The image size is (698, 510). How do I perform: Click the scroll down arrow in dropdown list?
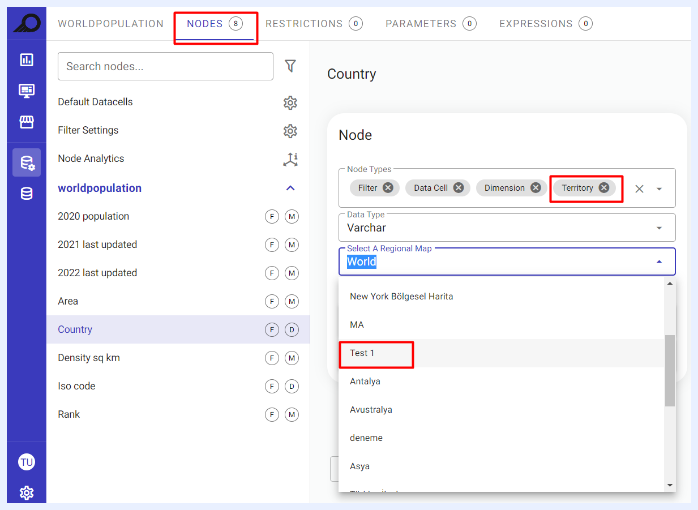pyautogui.click(x=670, y=486)
